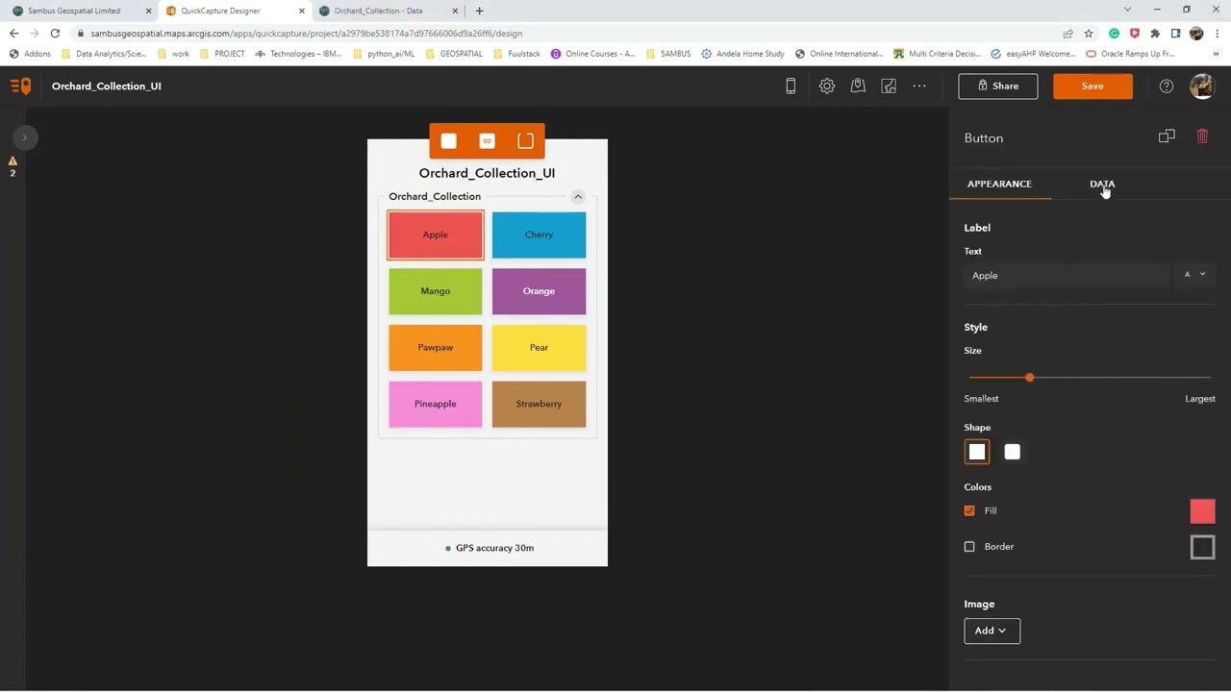
Task: Open Chrome three-dot menu
Action: pos(1217,33)
